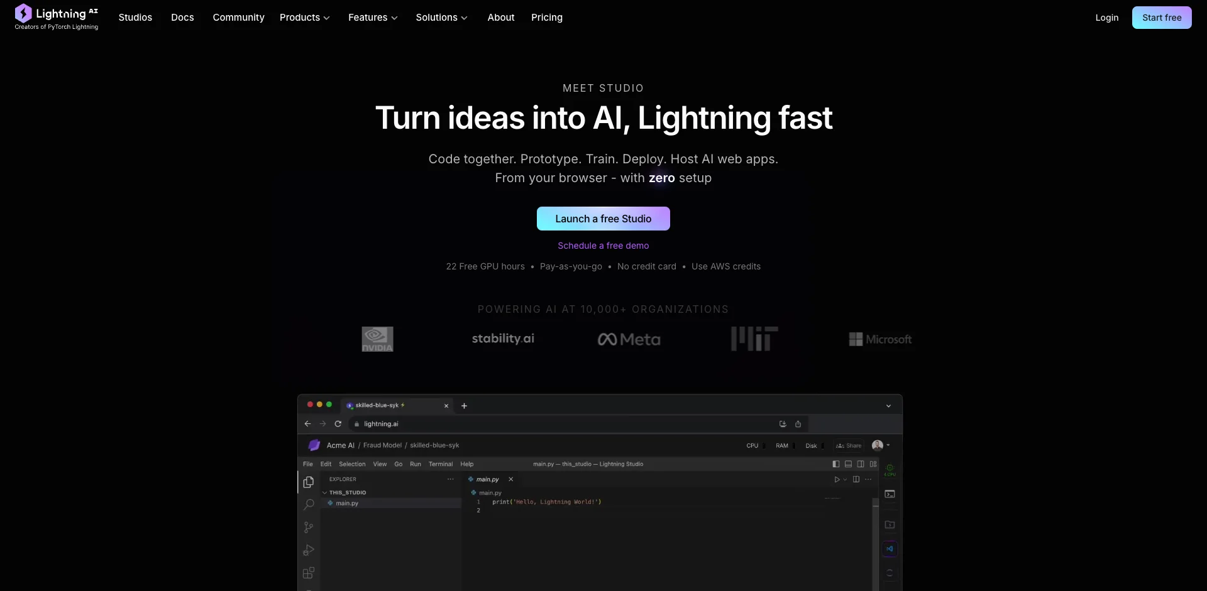
Task: Open the Run menu in Studio
Action: coord(416,464)
